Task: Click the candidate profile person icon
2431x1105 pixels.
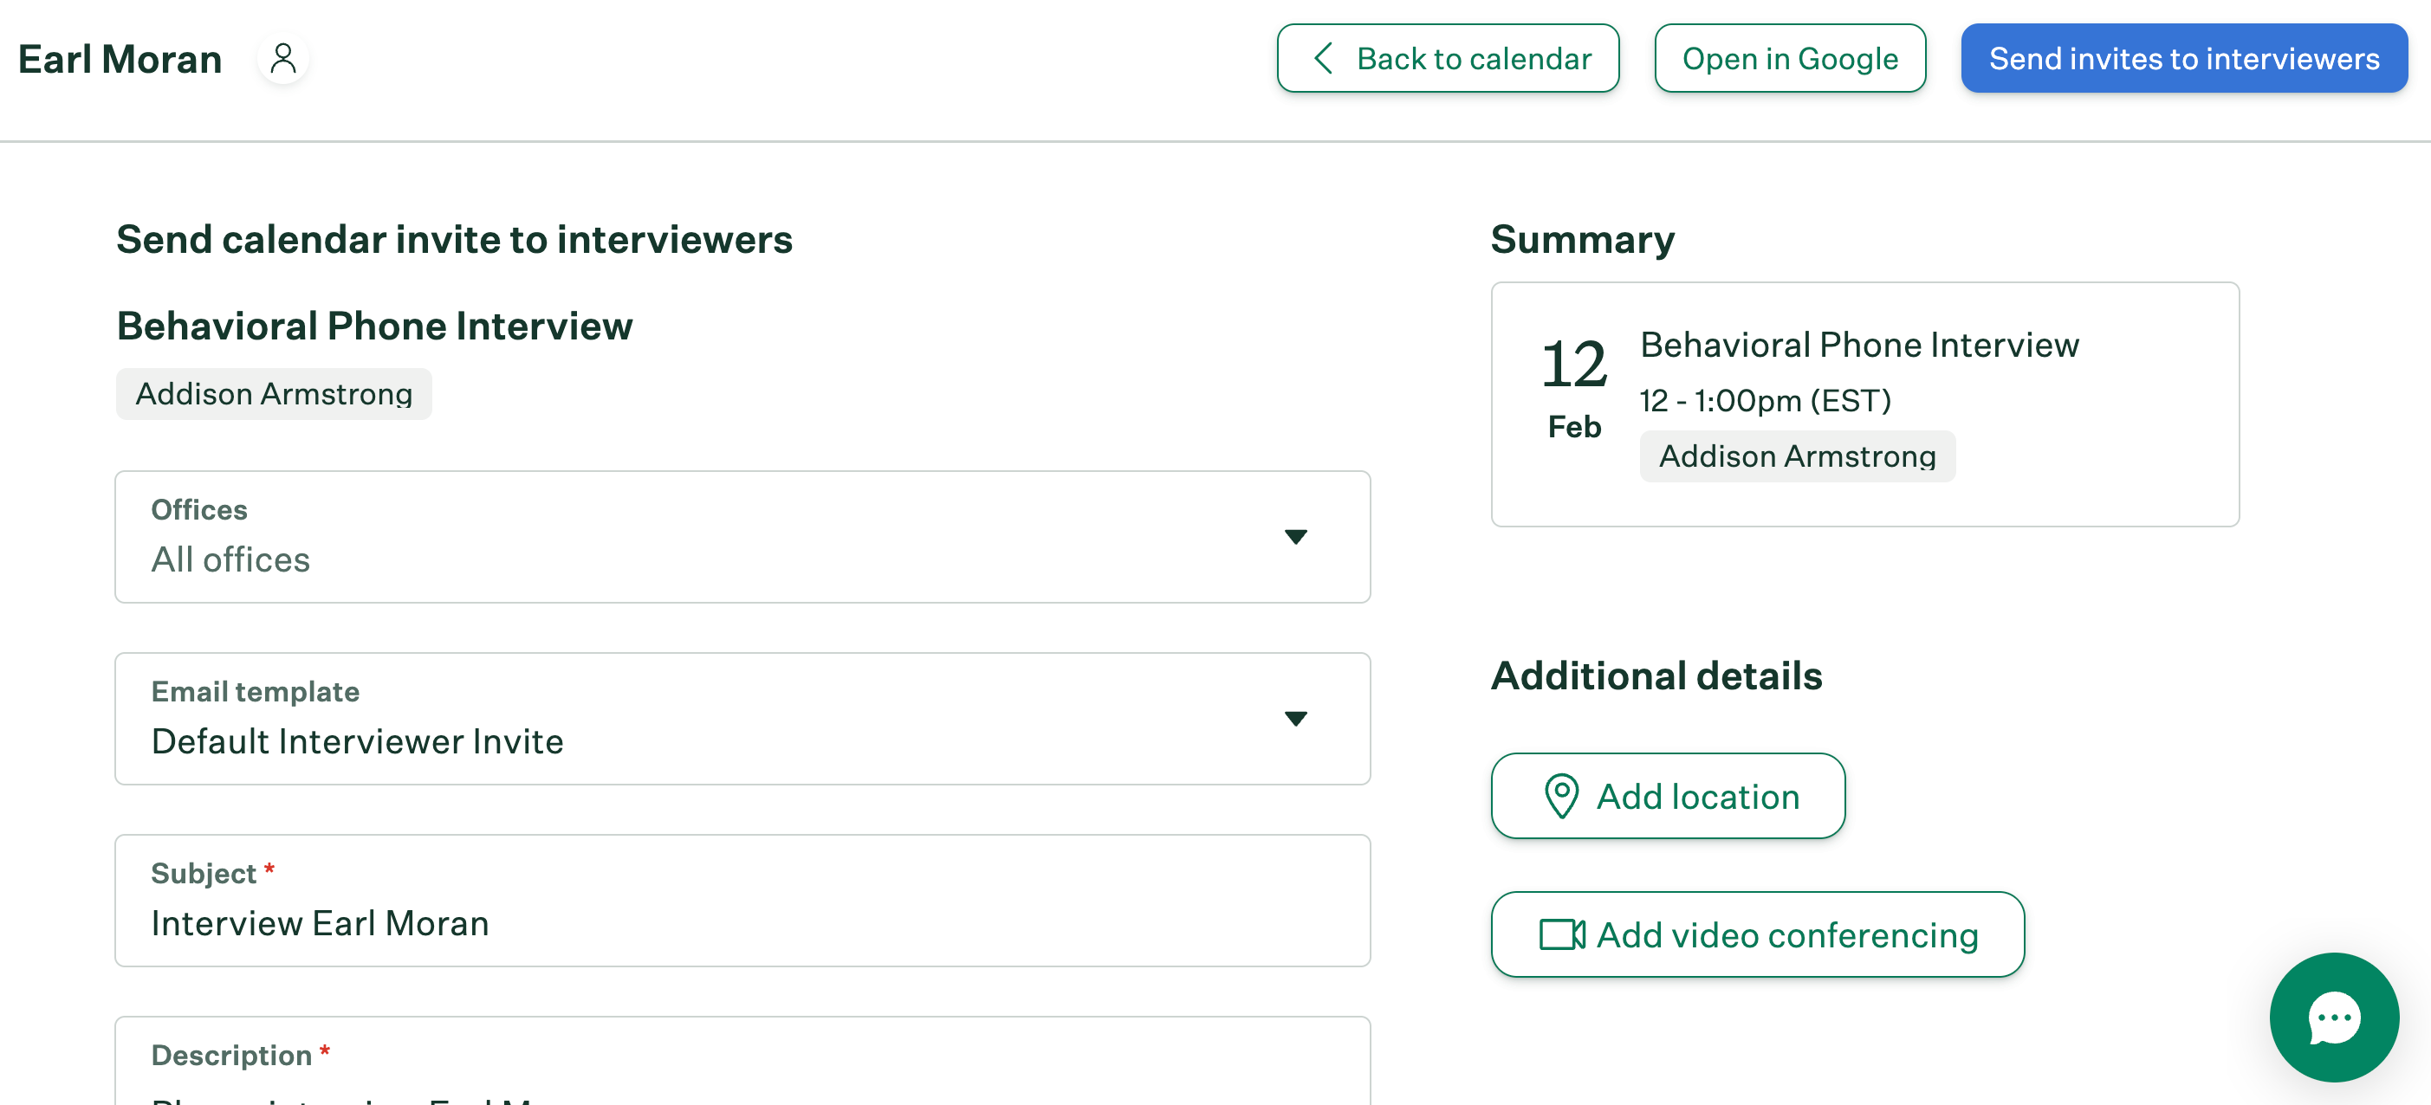Action: coord(282,59)
